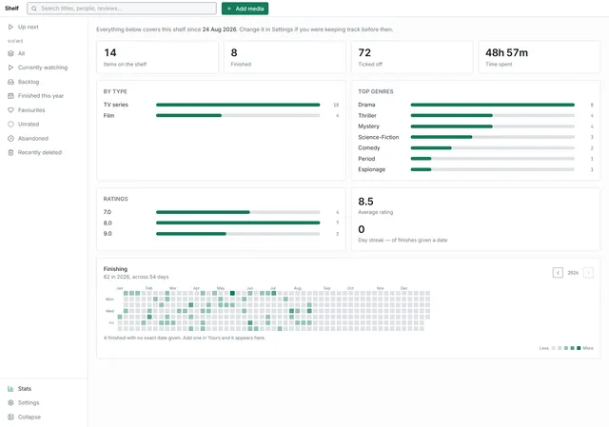The height and width of the screenshot is (427, 609).
Task: Click the darkest legend swatch next to More
Action: pyautogui.click(x=579, y=348)
